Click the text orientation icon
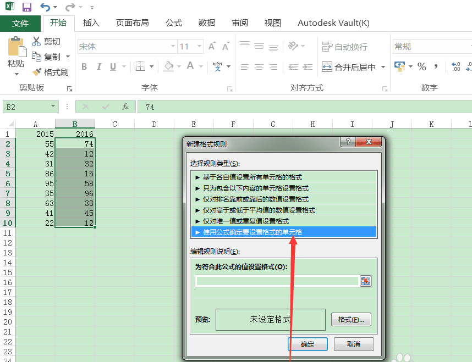The width and height of the screenshot is (472, 362). tap(293, 46)
